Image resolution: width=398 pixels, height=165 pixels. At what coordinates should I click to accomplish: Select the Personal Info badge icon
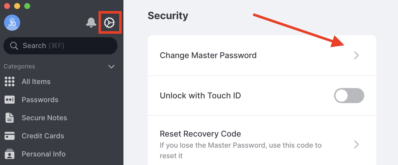(x=10, y=154)
